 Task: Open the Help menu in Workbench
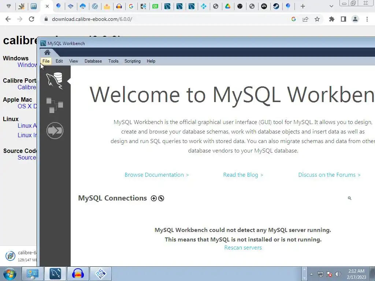pos(151,61)
